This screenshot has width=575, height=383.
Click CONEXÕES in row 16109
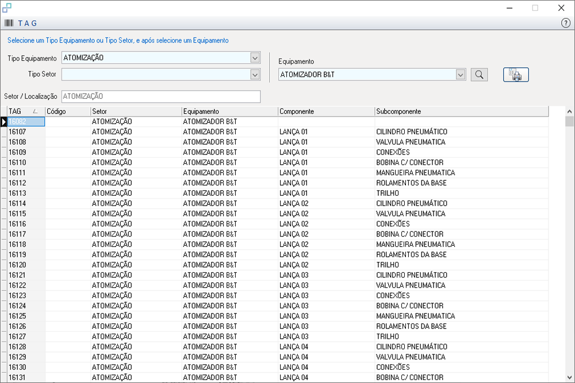click(393, 152)
